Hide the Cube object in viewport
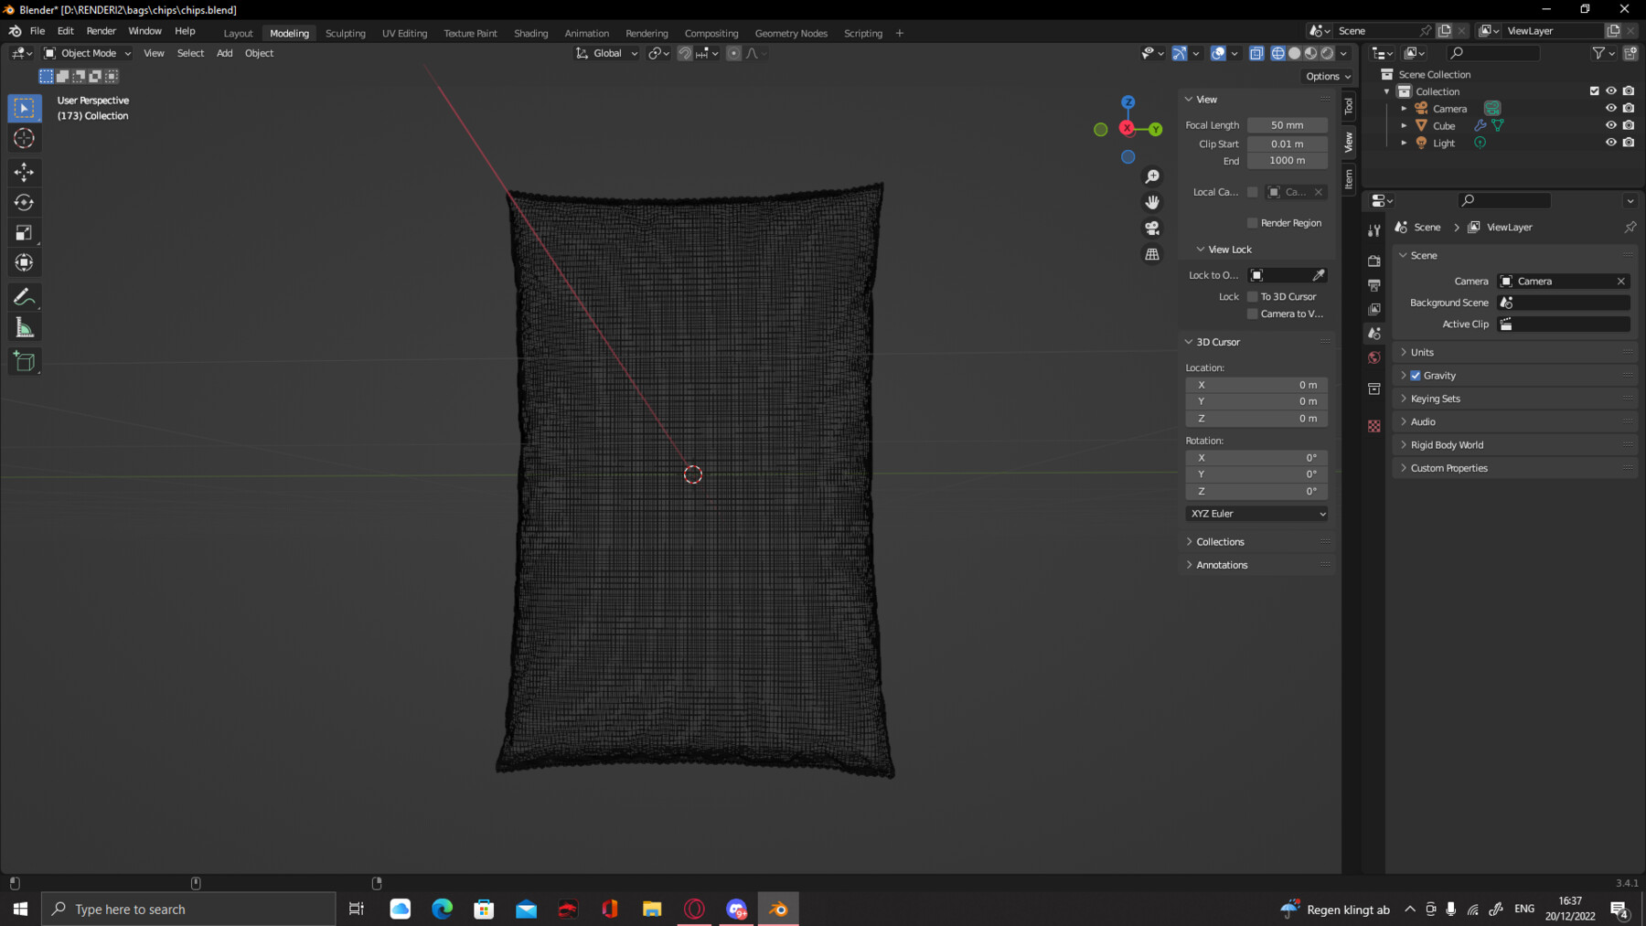The image size is (1646, 926). tap(1610, 125)
